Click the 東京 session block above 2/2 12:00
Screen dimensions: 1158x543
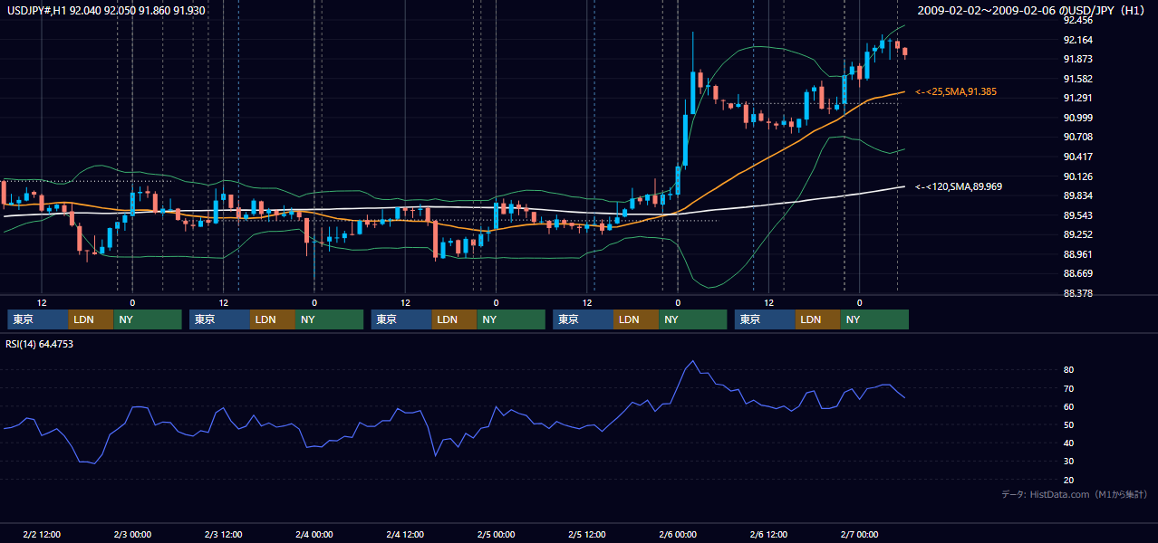38,319
